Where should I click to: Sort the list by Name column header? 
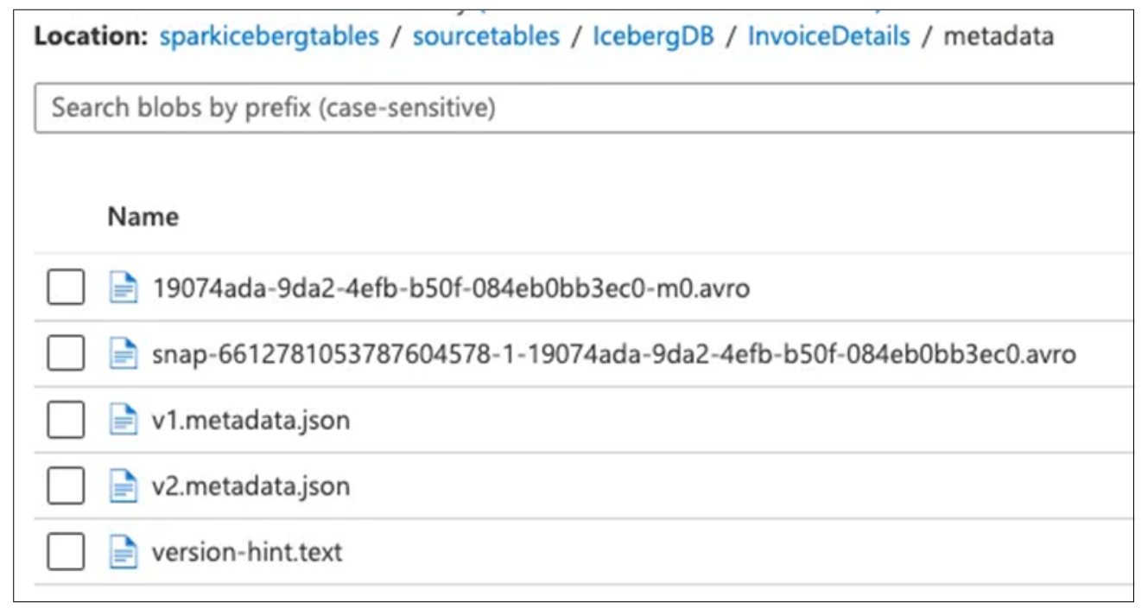(x=143, y=217)
